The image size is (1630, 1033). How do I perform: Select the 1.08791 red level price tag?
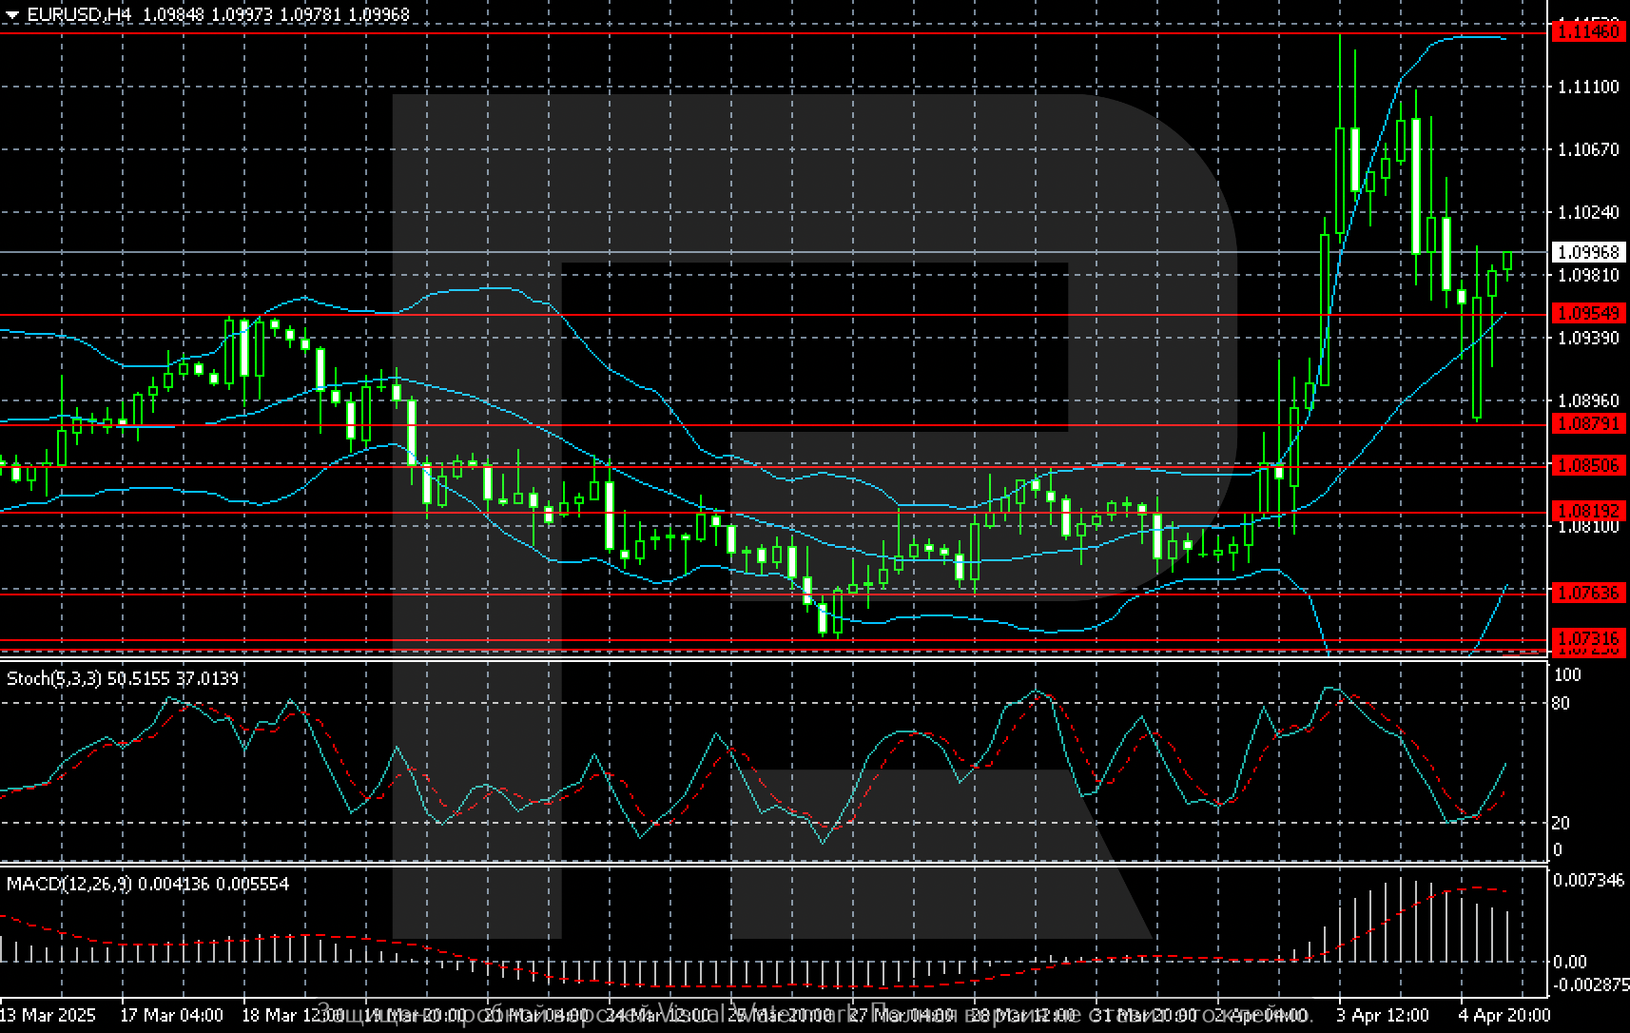pyautogui.click(x=1587, y=423)
